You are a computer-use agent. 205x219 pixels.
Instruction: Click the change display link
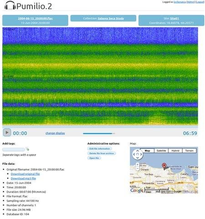55,133
